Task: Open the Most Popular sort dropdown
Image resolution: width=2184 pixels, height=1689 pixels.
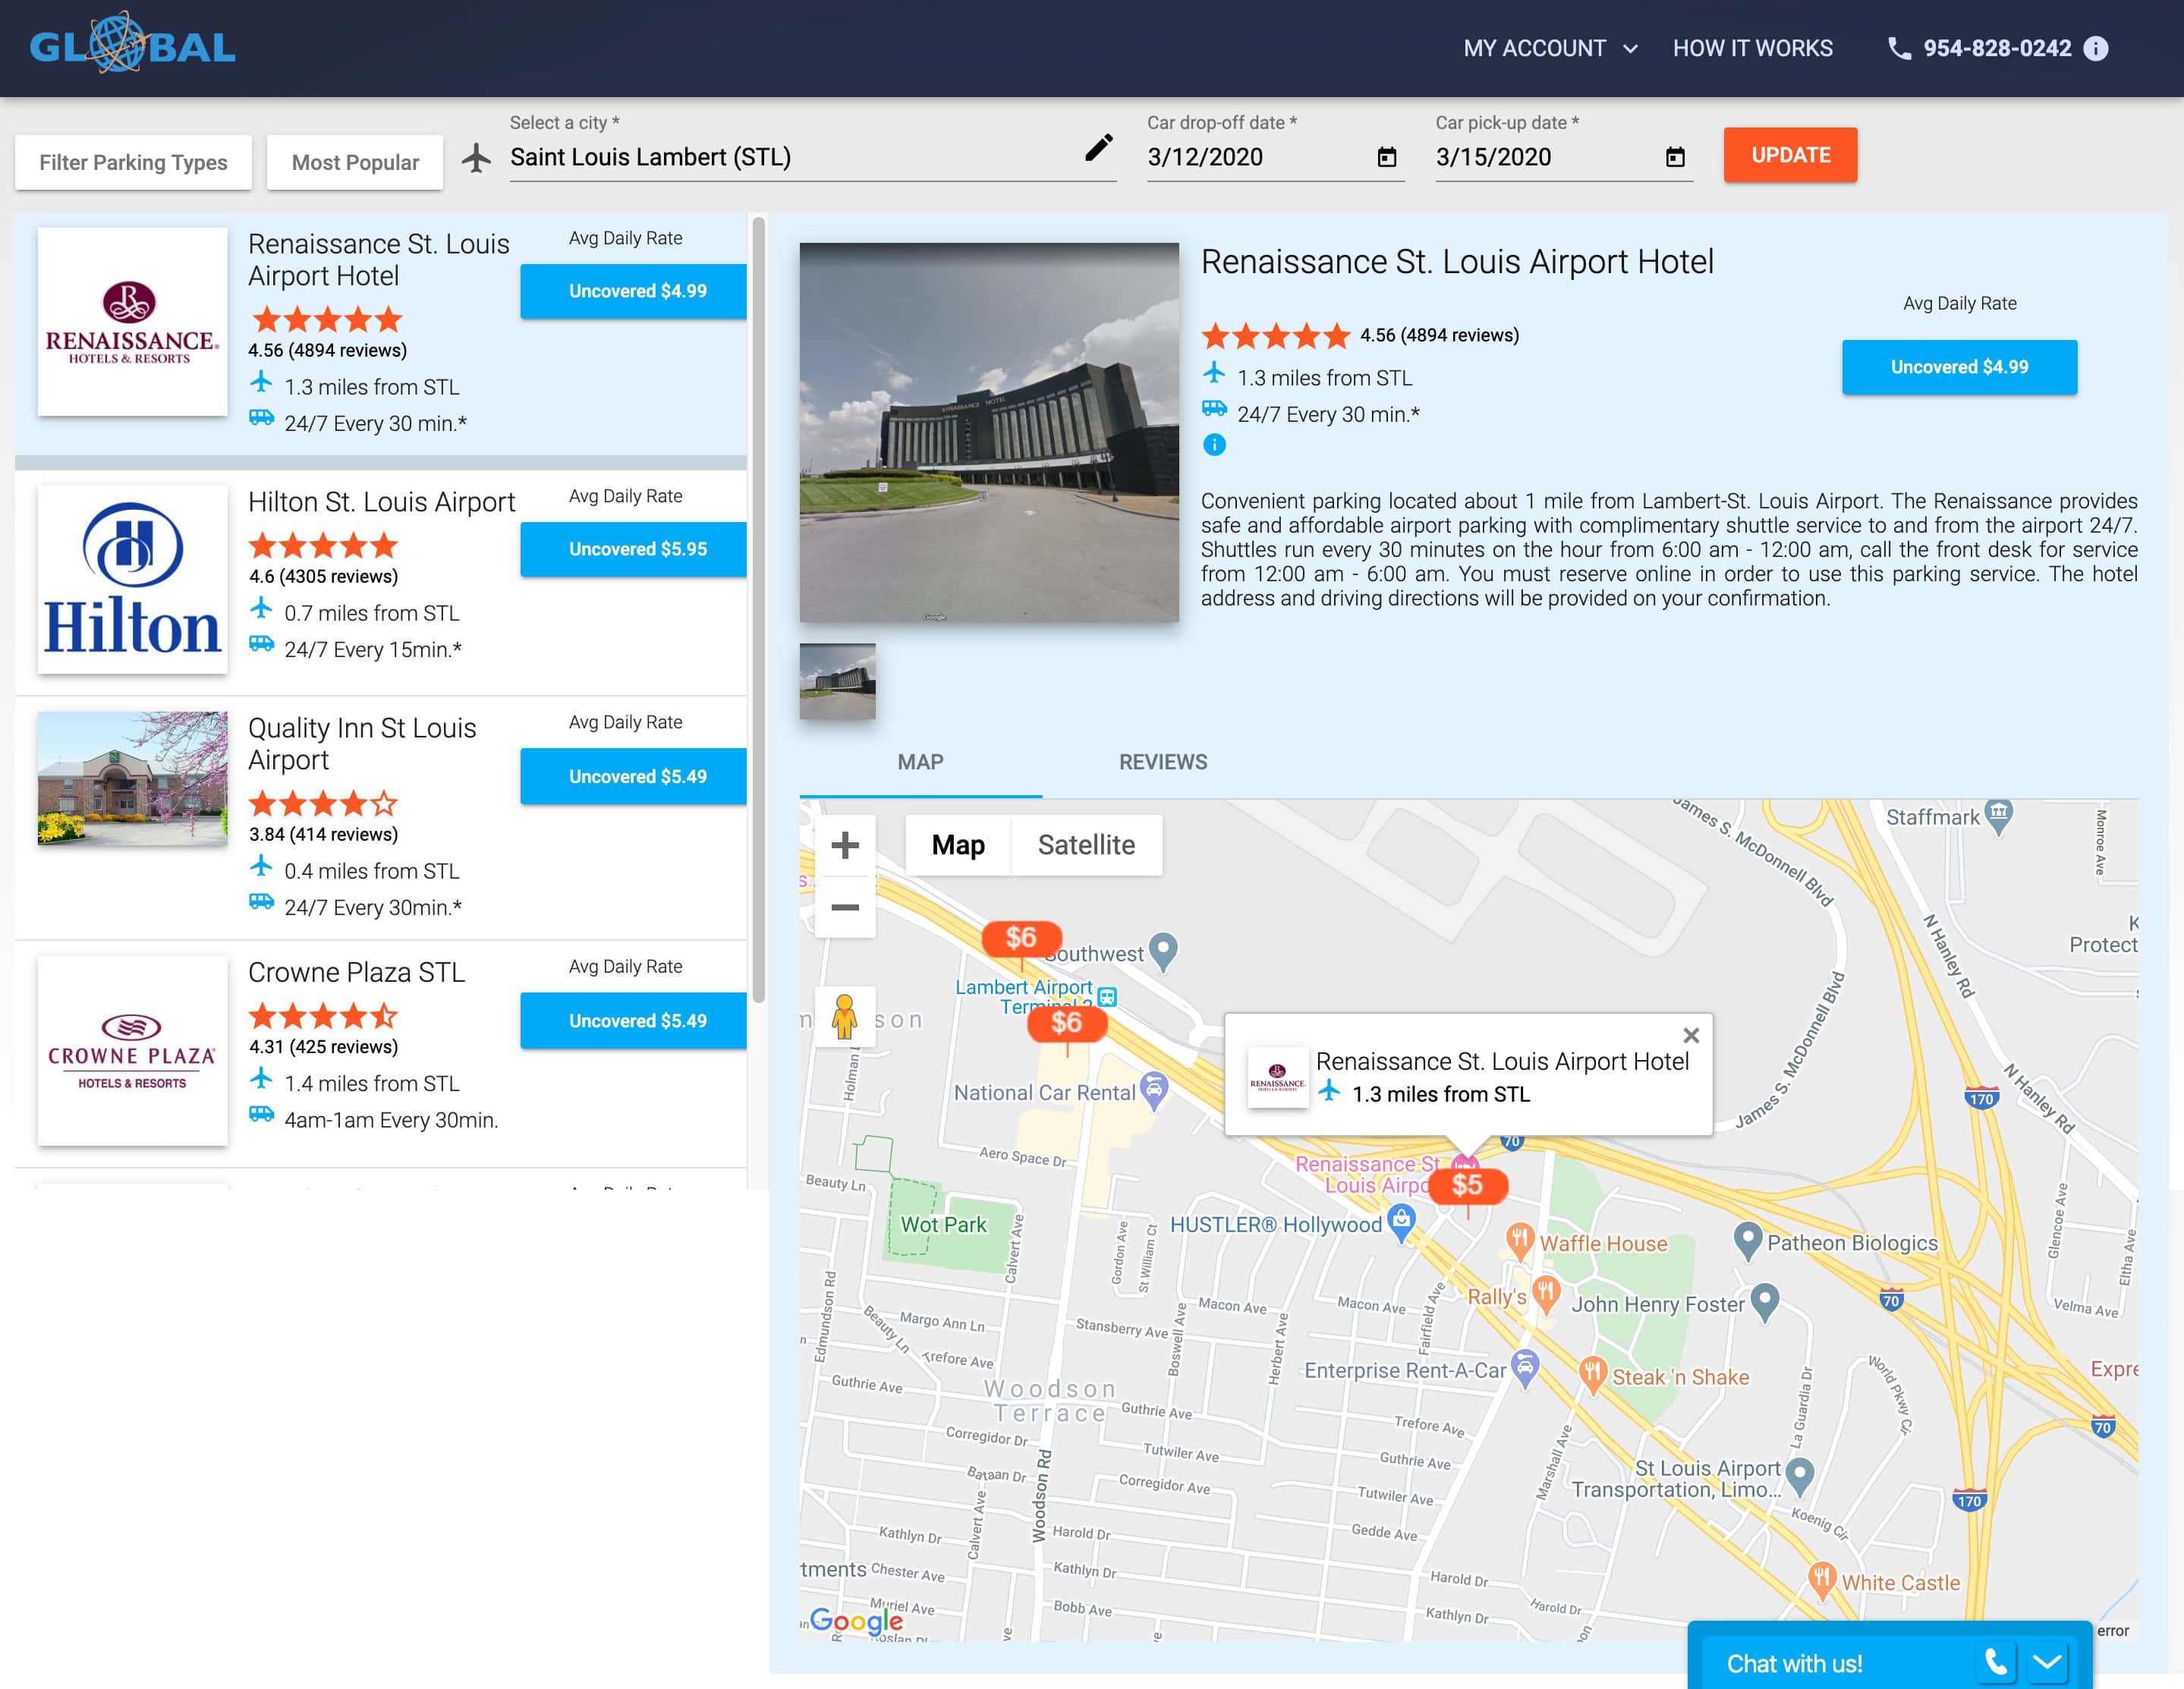Action: point(355,162)
